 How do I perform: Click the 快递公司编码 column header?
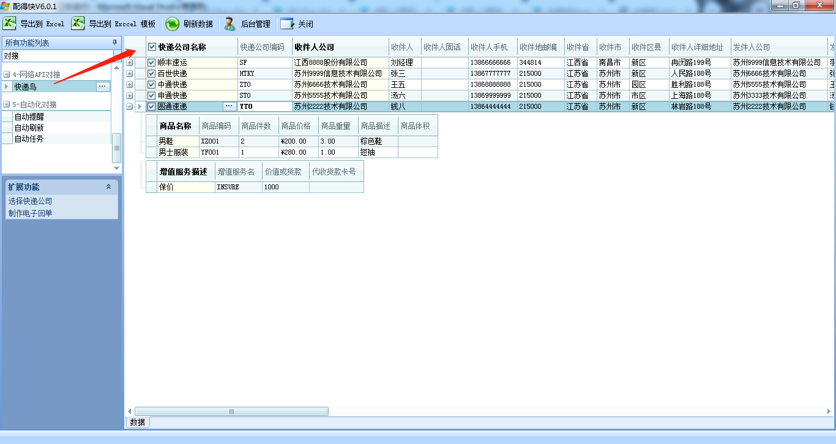[265, 47]
